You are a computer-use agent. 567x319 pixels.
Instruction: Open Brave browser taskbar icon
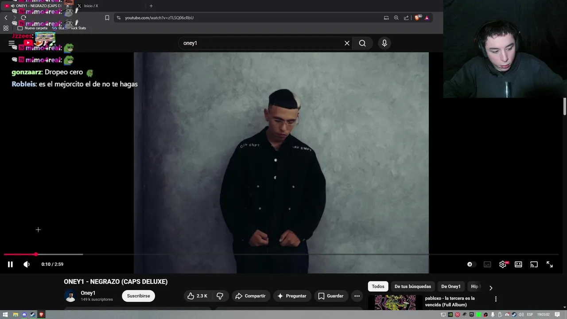(x=42, y=315)
